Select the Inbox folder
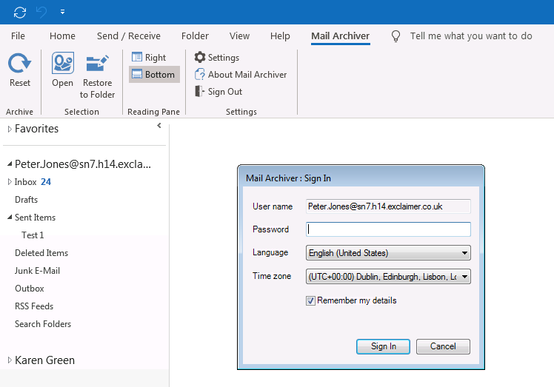 [x=25, y=182]
